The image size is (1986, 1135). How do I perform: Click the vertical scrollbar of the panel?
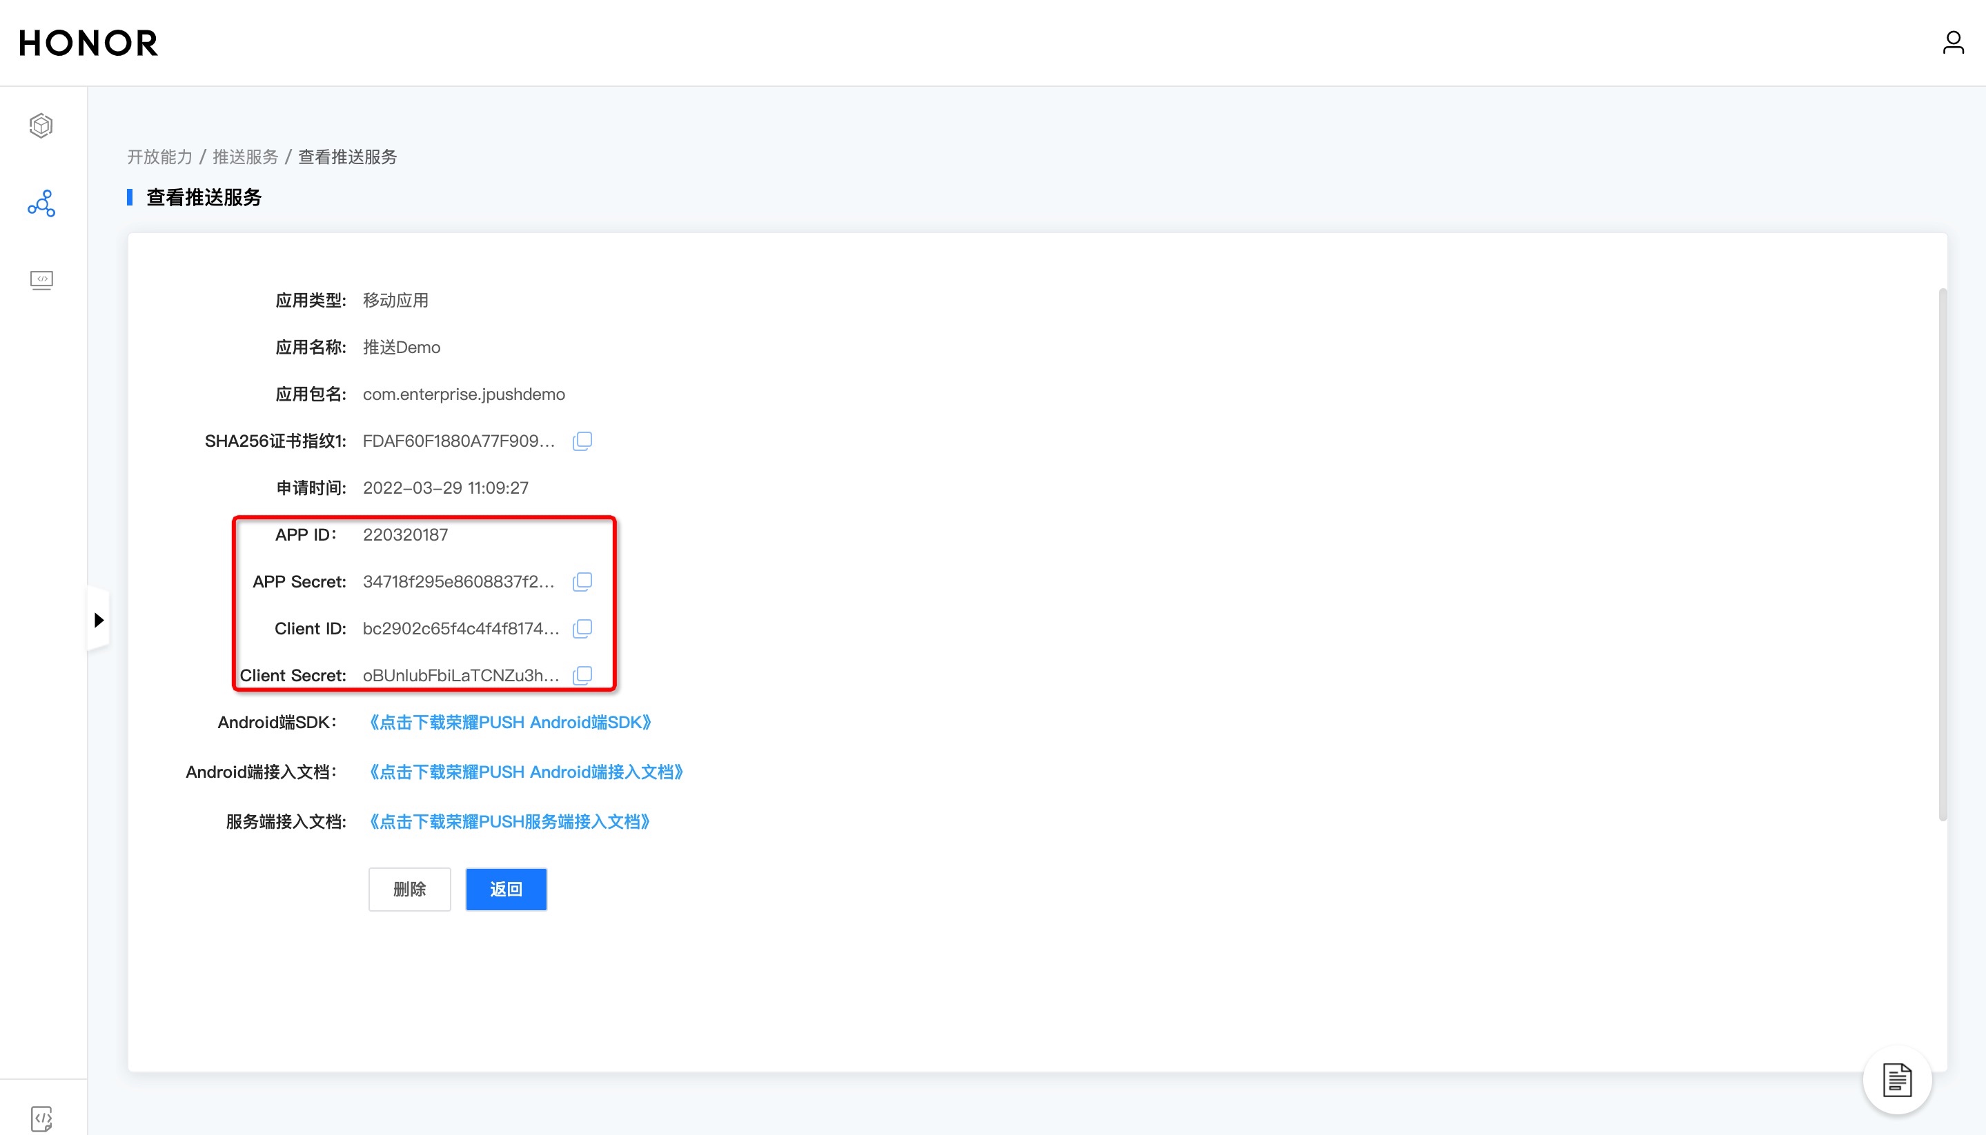(x=1942, y=554)
